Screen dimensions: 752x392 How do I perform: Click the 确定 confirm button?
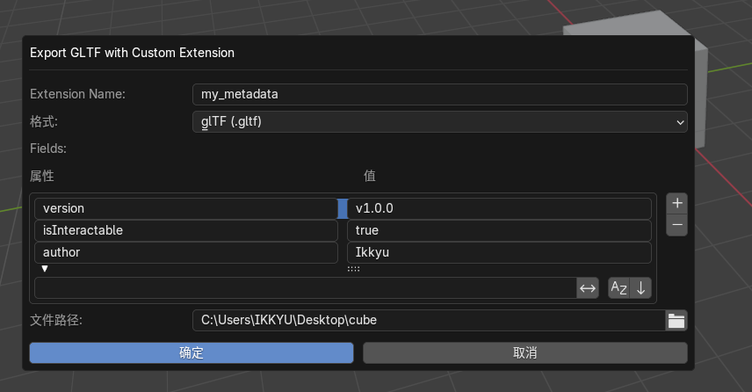[x=192, y=353]
